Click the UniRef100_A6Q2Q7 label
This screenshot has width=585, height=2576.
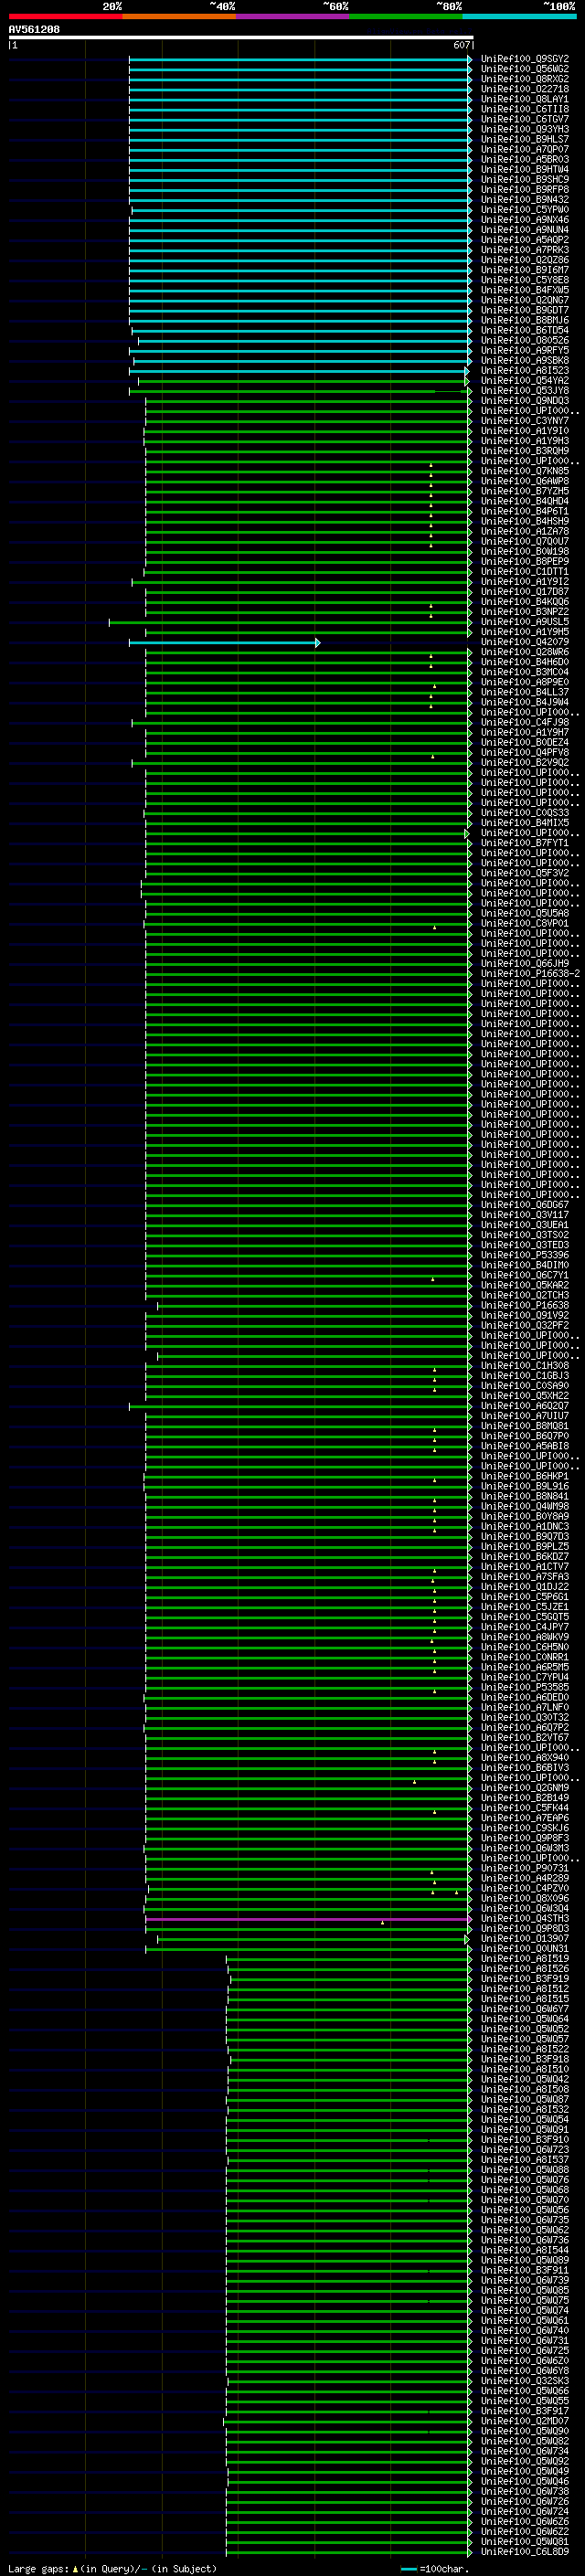pos(524,1406)
